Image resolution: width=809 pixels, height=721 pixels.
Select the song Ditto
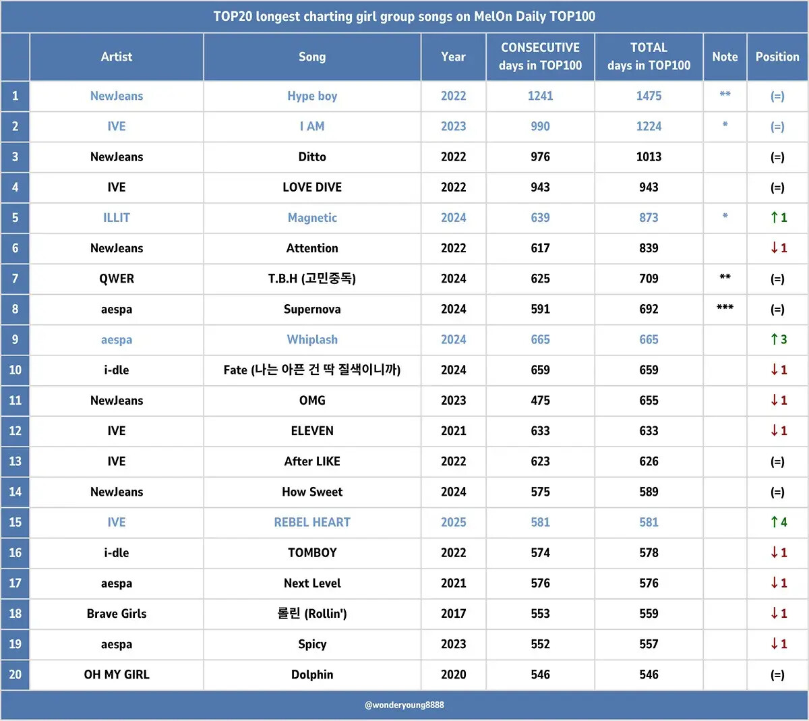click(312, 156)
